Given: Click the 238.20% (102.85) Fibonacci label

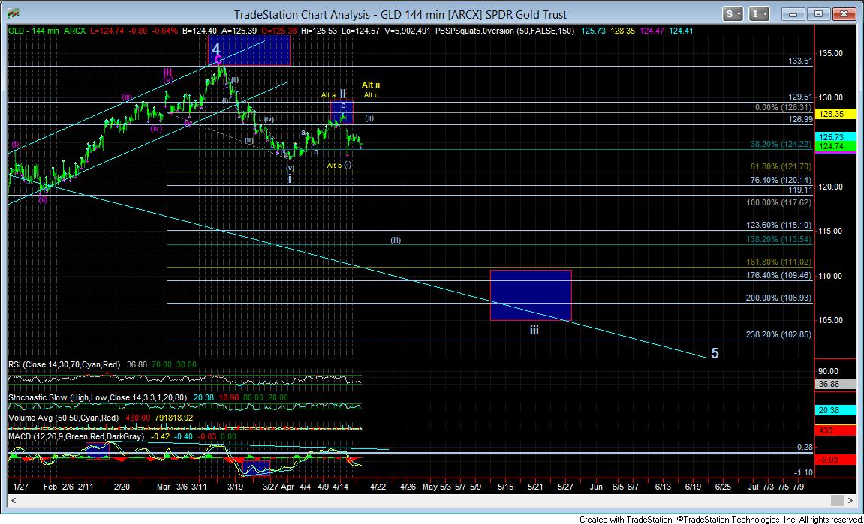Looking at the screenshot, I should click(x=778, y=334).
